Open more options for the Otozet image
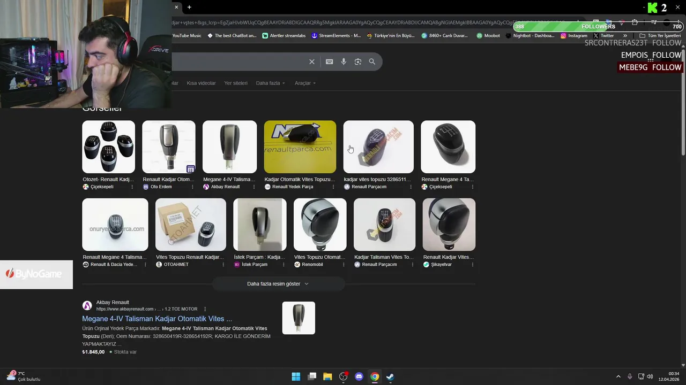The image size is (686, 385). 132,187
